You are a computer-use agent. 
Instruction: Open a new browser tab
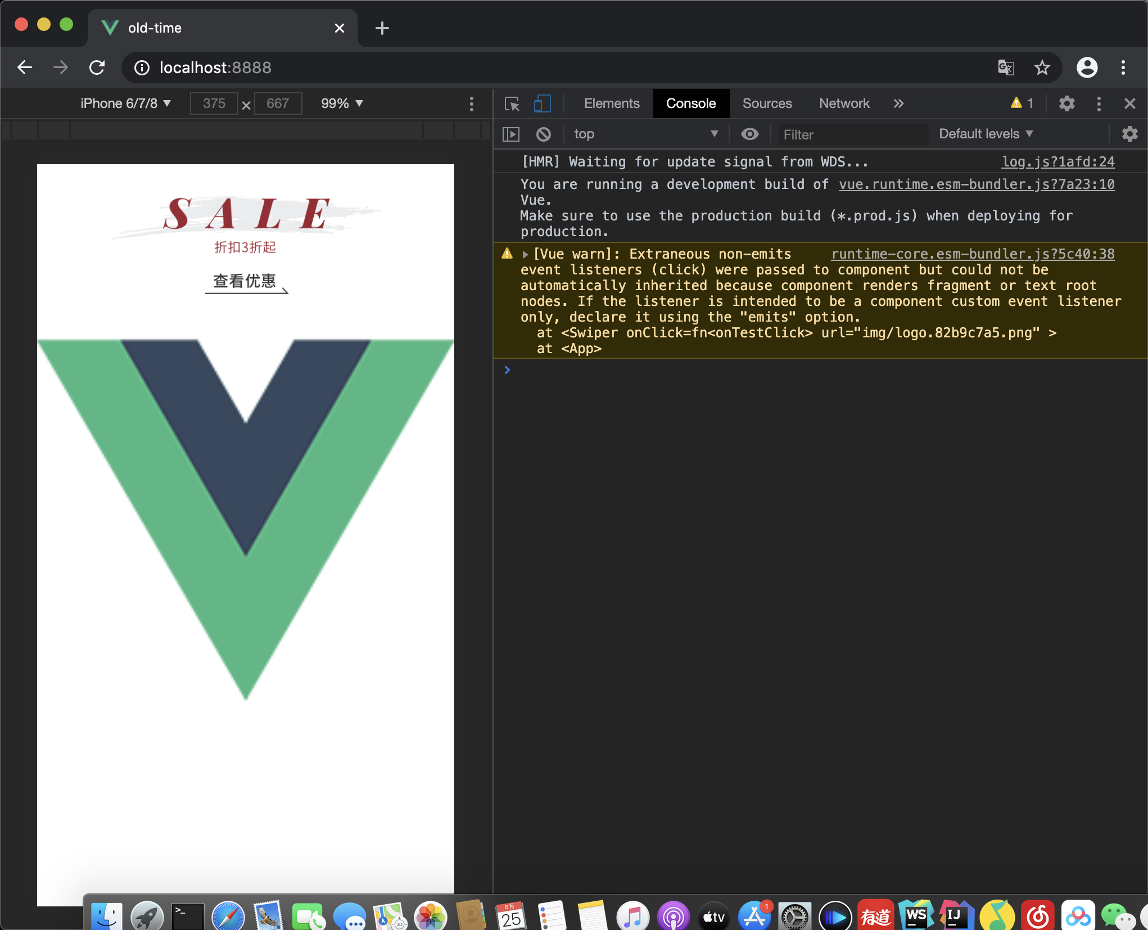point(382,28)
